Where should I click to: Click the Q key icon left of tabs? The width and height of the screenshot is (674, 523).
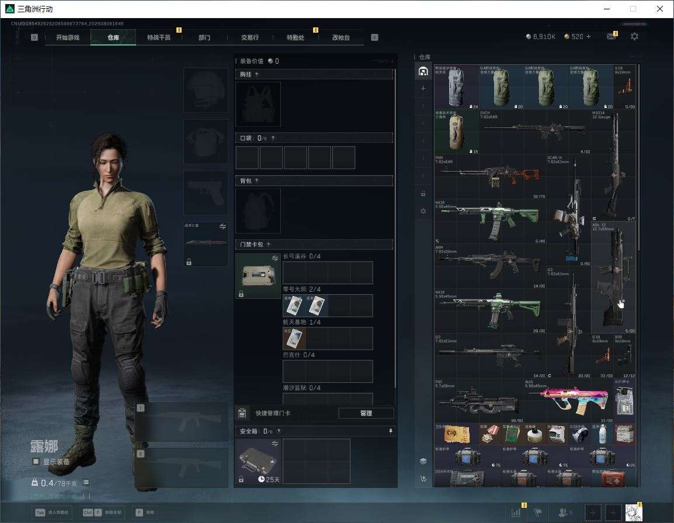34,37
